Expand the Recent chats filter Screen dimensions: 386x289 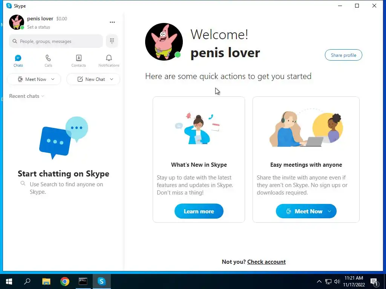[x=27, y=96]
